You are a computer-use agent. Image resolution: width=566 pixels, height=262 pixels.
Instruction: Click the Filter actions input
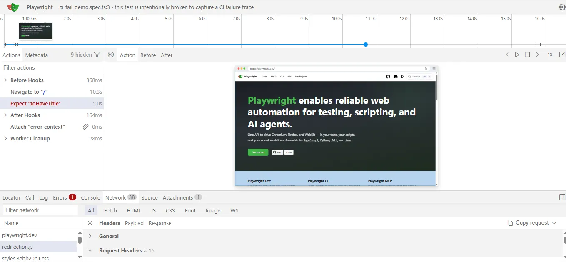(x=52, y=67)
